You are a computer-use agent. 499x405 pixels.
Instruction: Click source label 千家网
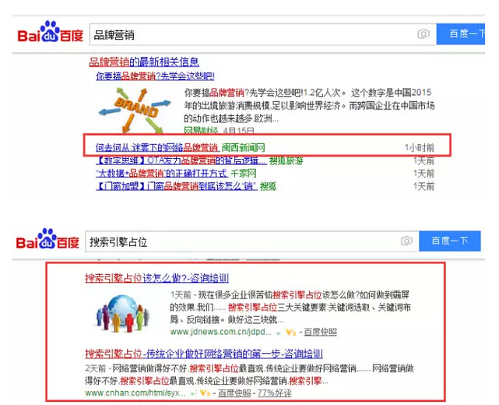tap(243, 173)
